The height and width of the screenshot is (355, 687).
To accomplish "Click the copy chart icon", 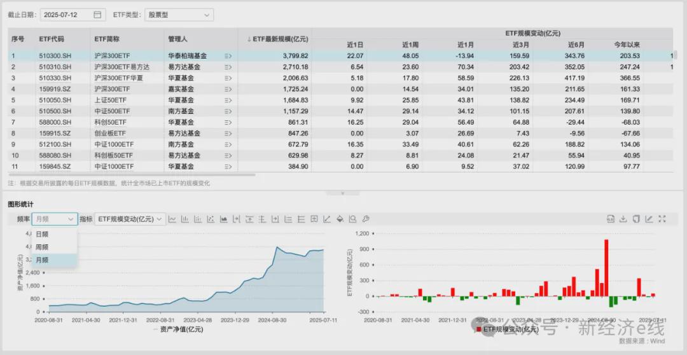I will [636, 219].
